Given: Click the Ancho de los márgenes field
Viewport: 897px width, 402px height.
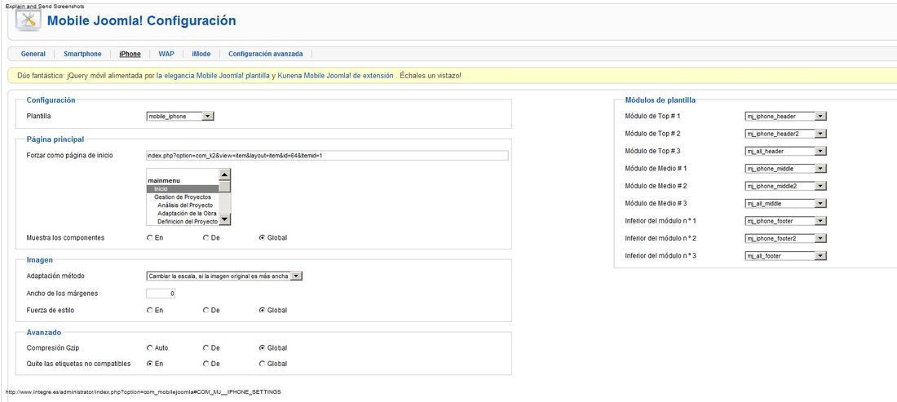Looking at the screenshot, I should pos(161,294).
